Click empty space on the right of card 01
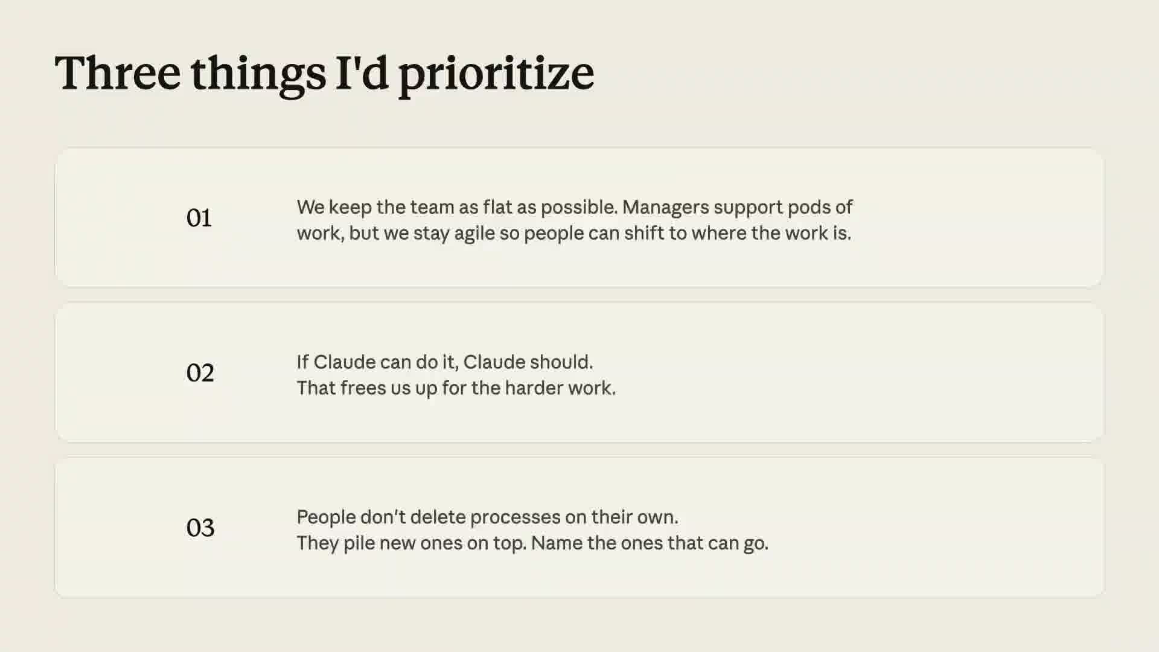Viewport: 1159px width, 652px height. point(978,218)
